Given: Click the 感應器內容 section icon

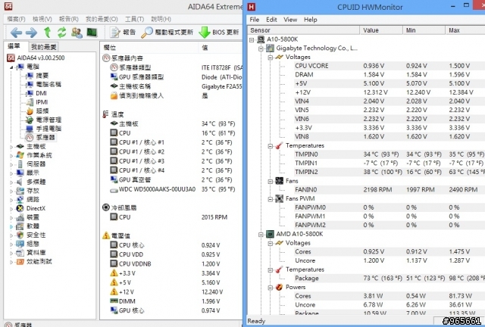Looking at the screenshot, I should pyautogui.click(x=106, y=58).
